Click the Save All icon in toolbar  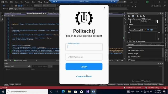(x=22, y=5)
